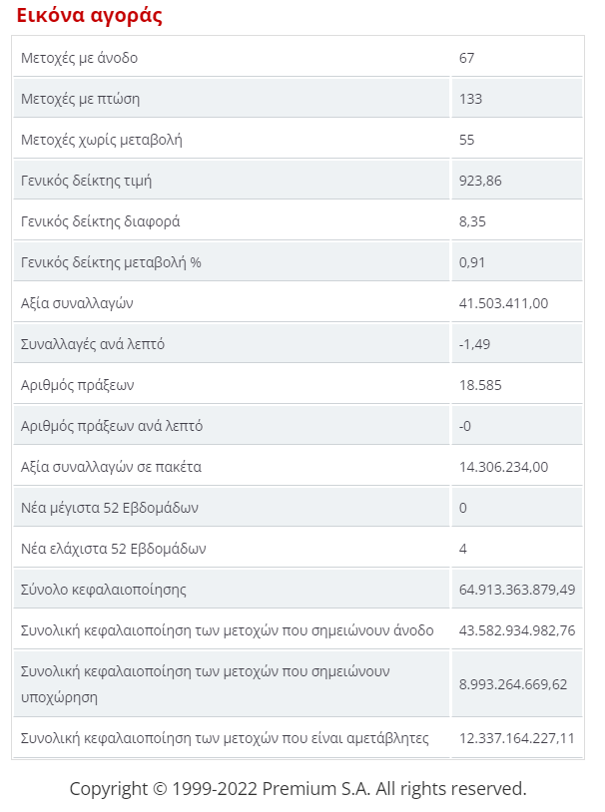
Task: Click 'Νέα ελάχιστα 52 Εβδομάδων' value 4
Action: pos(463,549)
